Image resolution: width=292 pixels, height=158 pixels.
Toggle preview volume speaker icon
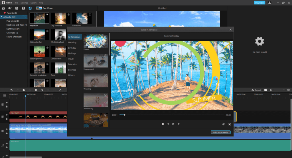coord(224,124)
